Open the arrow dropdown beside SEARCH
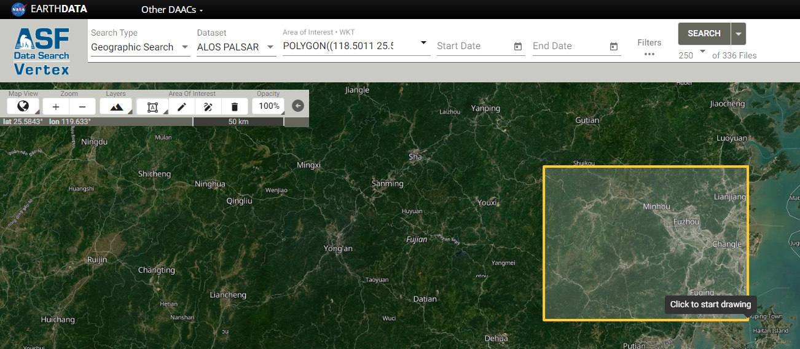Viewport: 800px width, 349px height. point(738,34)
